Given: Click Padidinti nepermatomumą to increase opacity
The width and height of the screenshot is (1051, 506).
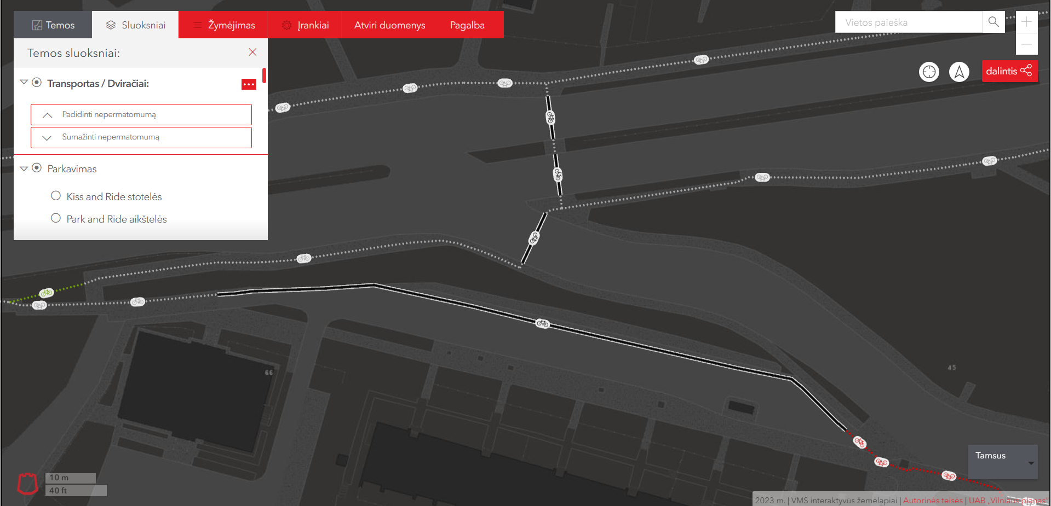Looking at the screenshot, I should coord(141,115).
